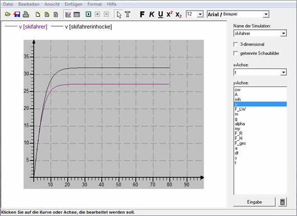Select dt in the y-Achse list

[260, 153]
